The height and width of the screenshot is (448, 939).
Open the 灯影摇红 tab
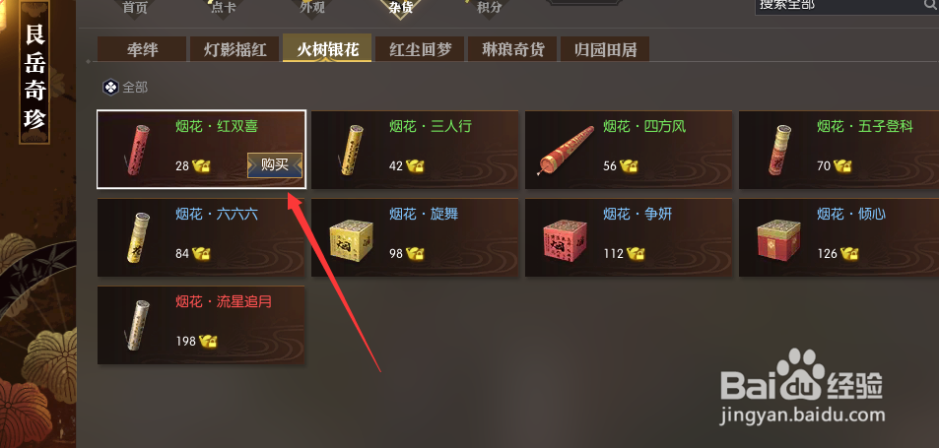click(235, 49)
